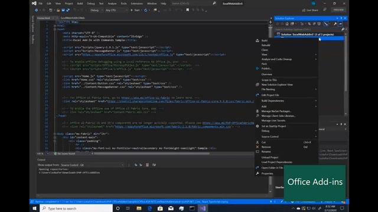Screen dimensions: 378x212
Task: Click Publish... in the context menu
Action: [x=266, y=68]
